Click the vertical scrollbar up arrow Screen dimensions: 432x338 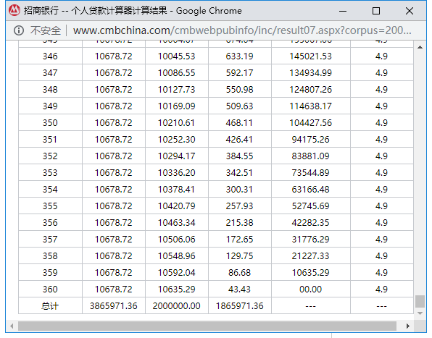click(420, 47)
